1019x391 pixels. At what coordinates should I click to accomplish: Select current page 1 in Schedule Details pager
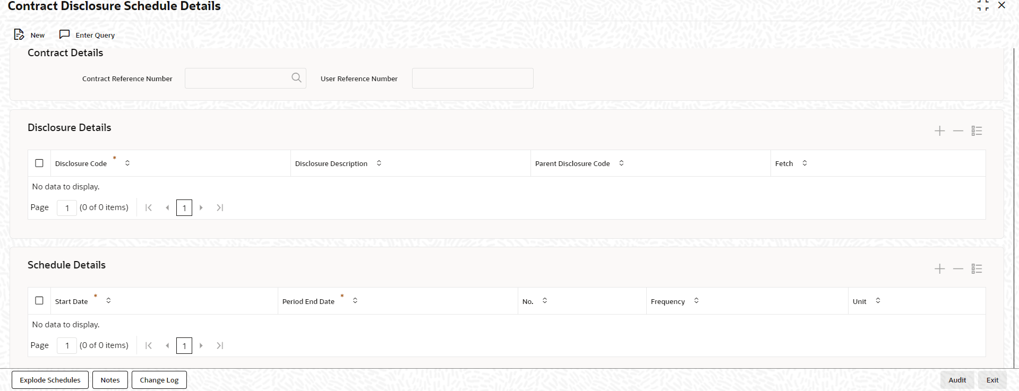(184, 345)
